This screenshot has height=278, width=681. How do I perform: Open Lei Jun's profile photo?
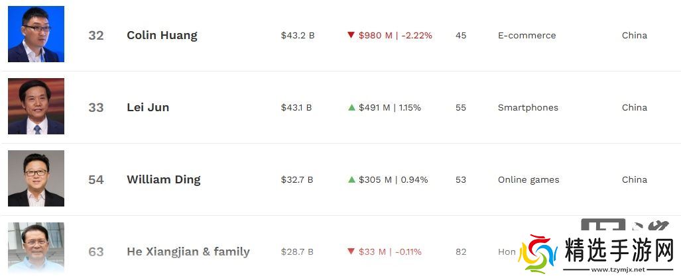36,107
